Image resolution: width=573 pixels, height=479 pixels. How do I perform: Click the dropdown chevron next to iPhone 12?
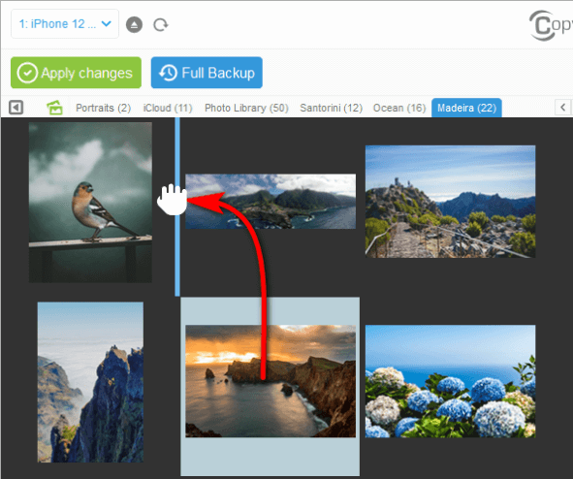(x=107, y=23)
